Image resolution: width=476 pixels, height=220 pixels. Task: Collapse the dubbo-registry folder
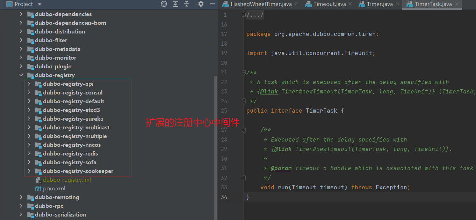point(21,75)
